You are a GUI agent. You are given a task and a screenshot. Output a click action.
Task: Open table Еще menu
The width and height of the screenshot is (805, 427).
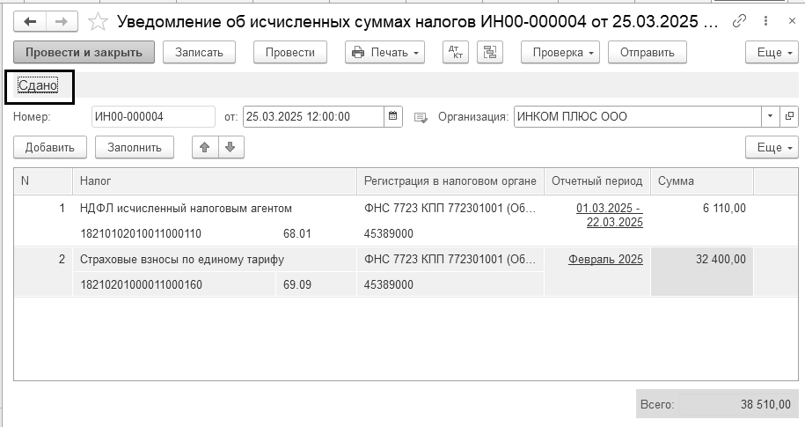tap(772, 148)
